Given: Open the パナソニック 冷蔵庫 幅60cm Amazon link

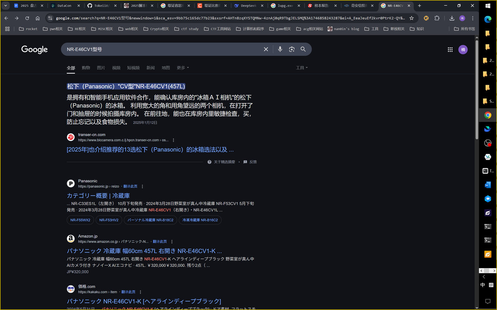Looking at the screenshot, I should click(x=144, y=251).
